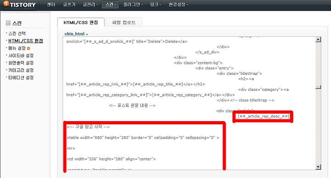Click the div class="titleWrap" line
This screenshot has height=178, width=331.
pyautogui.click(x=240, y=73)
